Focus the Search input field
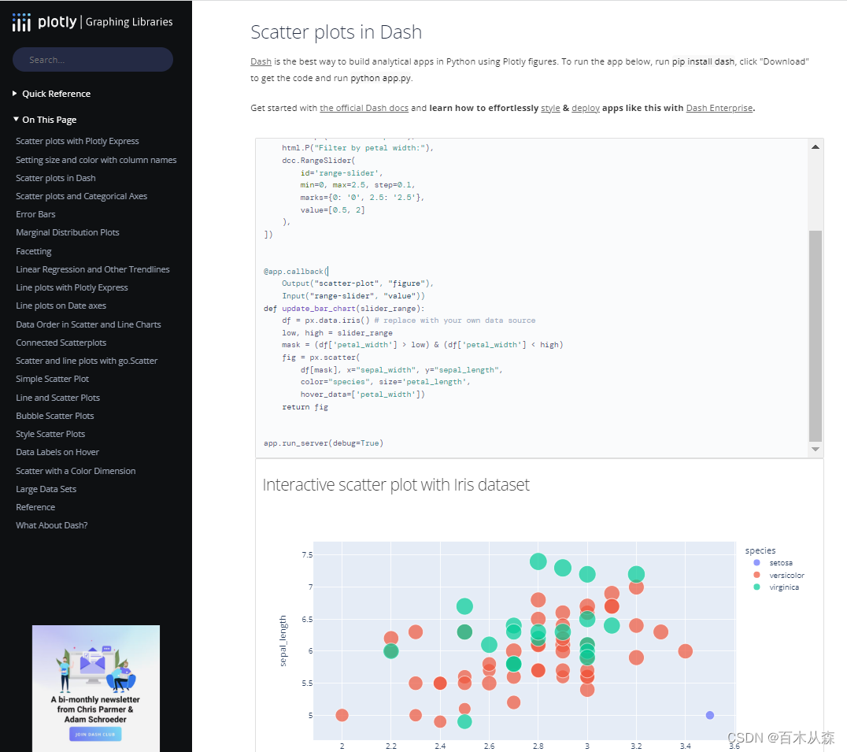 93,59
